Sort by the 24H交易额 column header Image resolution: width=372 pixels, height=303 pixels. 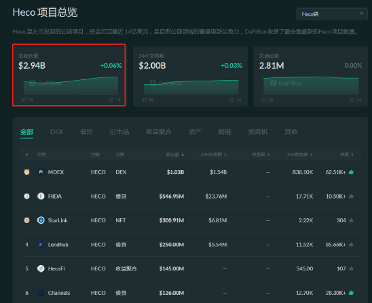[x=214, y=155]
